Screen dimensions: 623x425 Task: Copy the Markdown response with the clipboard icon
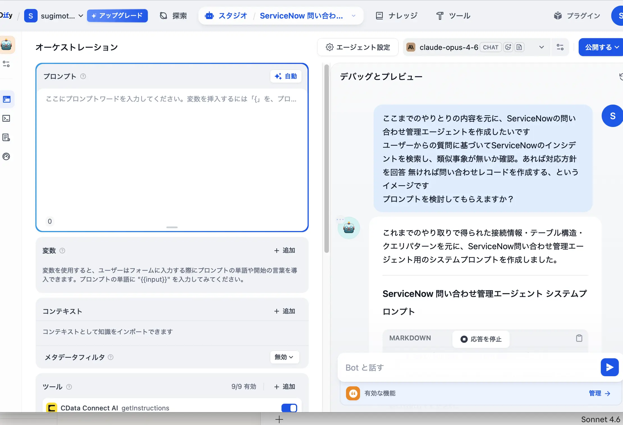coord(579,338)
